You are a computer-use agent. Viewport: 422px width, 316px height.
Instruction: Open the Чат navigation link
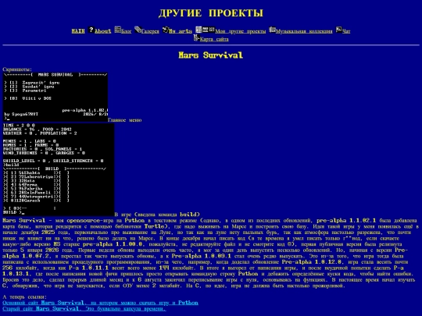click(346, 31)
